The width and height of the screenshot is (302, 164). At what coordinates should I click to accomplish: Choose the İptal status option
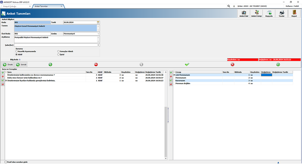click(58, 54)
